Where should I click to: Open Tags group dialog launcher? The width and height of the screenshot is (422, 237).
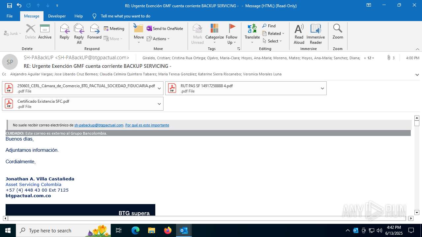pyautogui.click(x=239, y=49)
